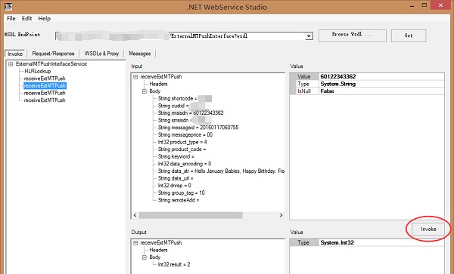454x274 pixels.
Task: Select the String data_url parameter
Action: coord(176,178)
